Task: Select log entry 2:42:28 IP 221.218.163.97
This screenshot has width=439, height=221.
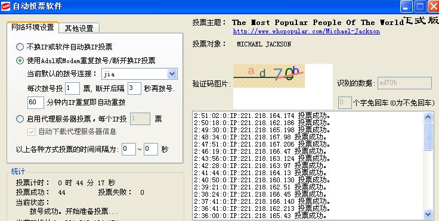Action: [261, 166]
